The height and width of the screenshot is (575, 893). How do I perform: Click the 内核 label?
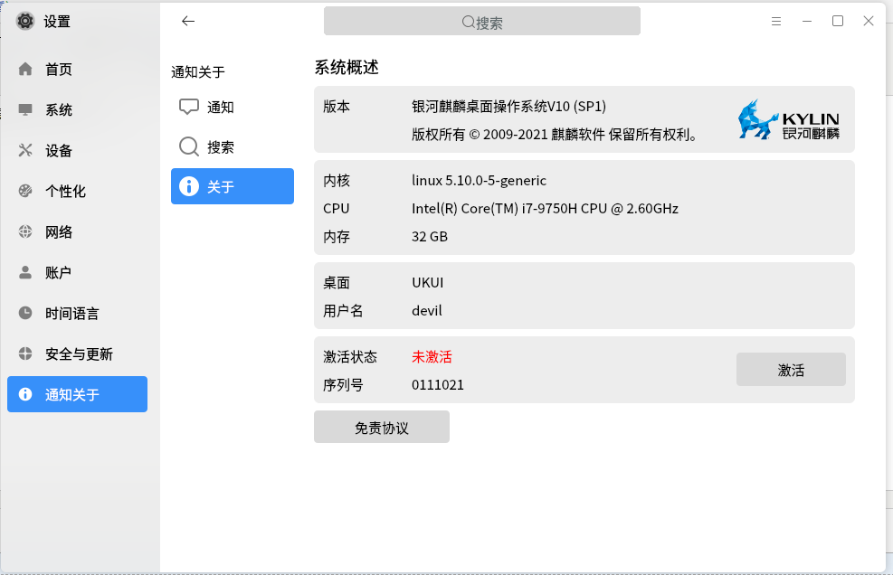[336, 181]
